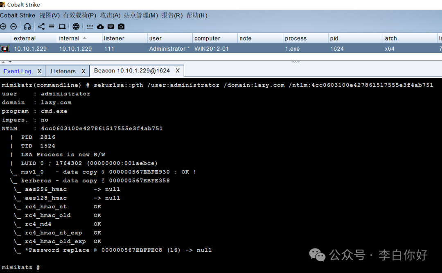Collapse bottom pane with the down arrow
Viewport: 442px width, 273px height.
click(x=10, y=61)
